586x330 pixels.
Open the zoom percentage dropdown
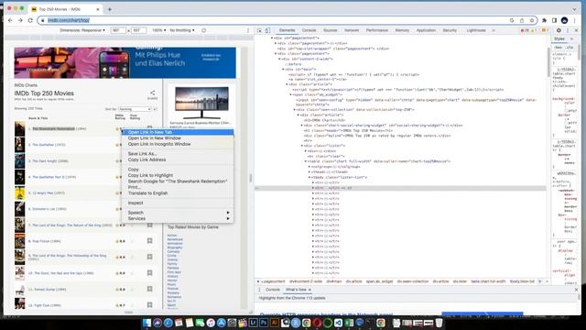pos(158,30)
